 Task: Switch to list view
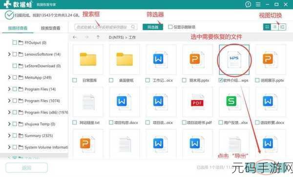[274, 27]
